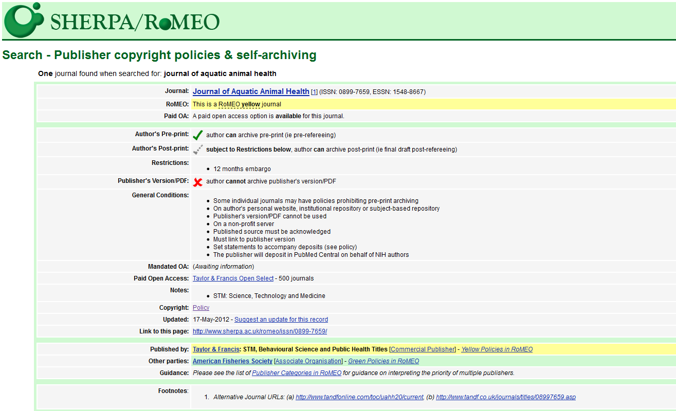The width and height of the screenshot is (676, 411).
Task: Open the Taylor & Francis Open Select link
Action: [x=233, y=278]
